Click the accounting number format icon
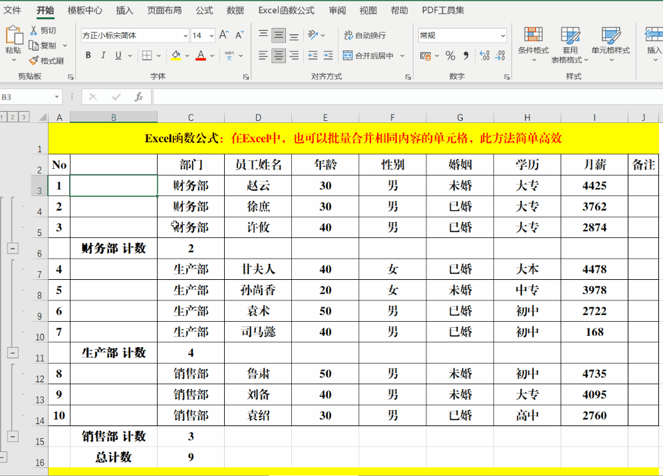This screenshot has height=476, width=663. click(x=426, y=55)
